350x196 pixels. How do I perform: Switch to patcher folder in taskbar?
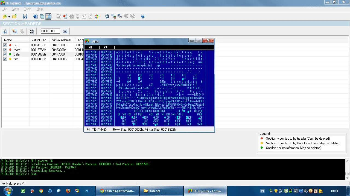(x=161, y=191)
